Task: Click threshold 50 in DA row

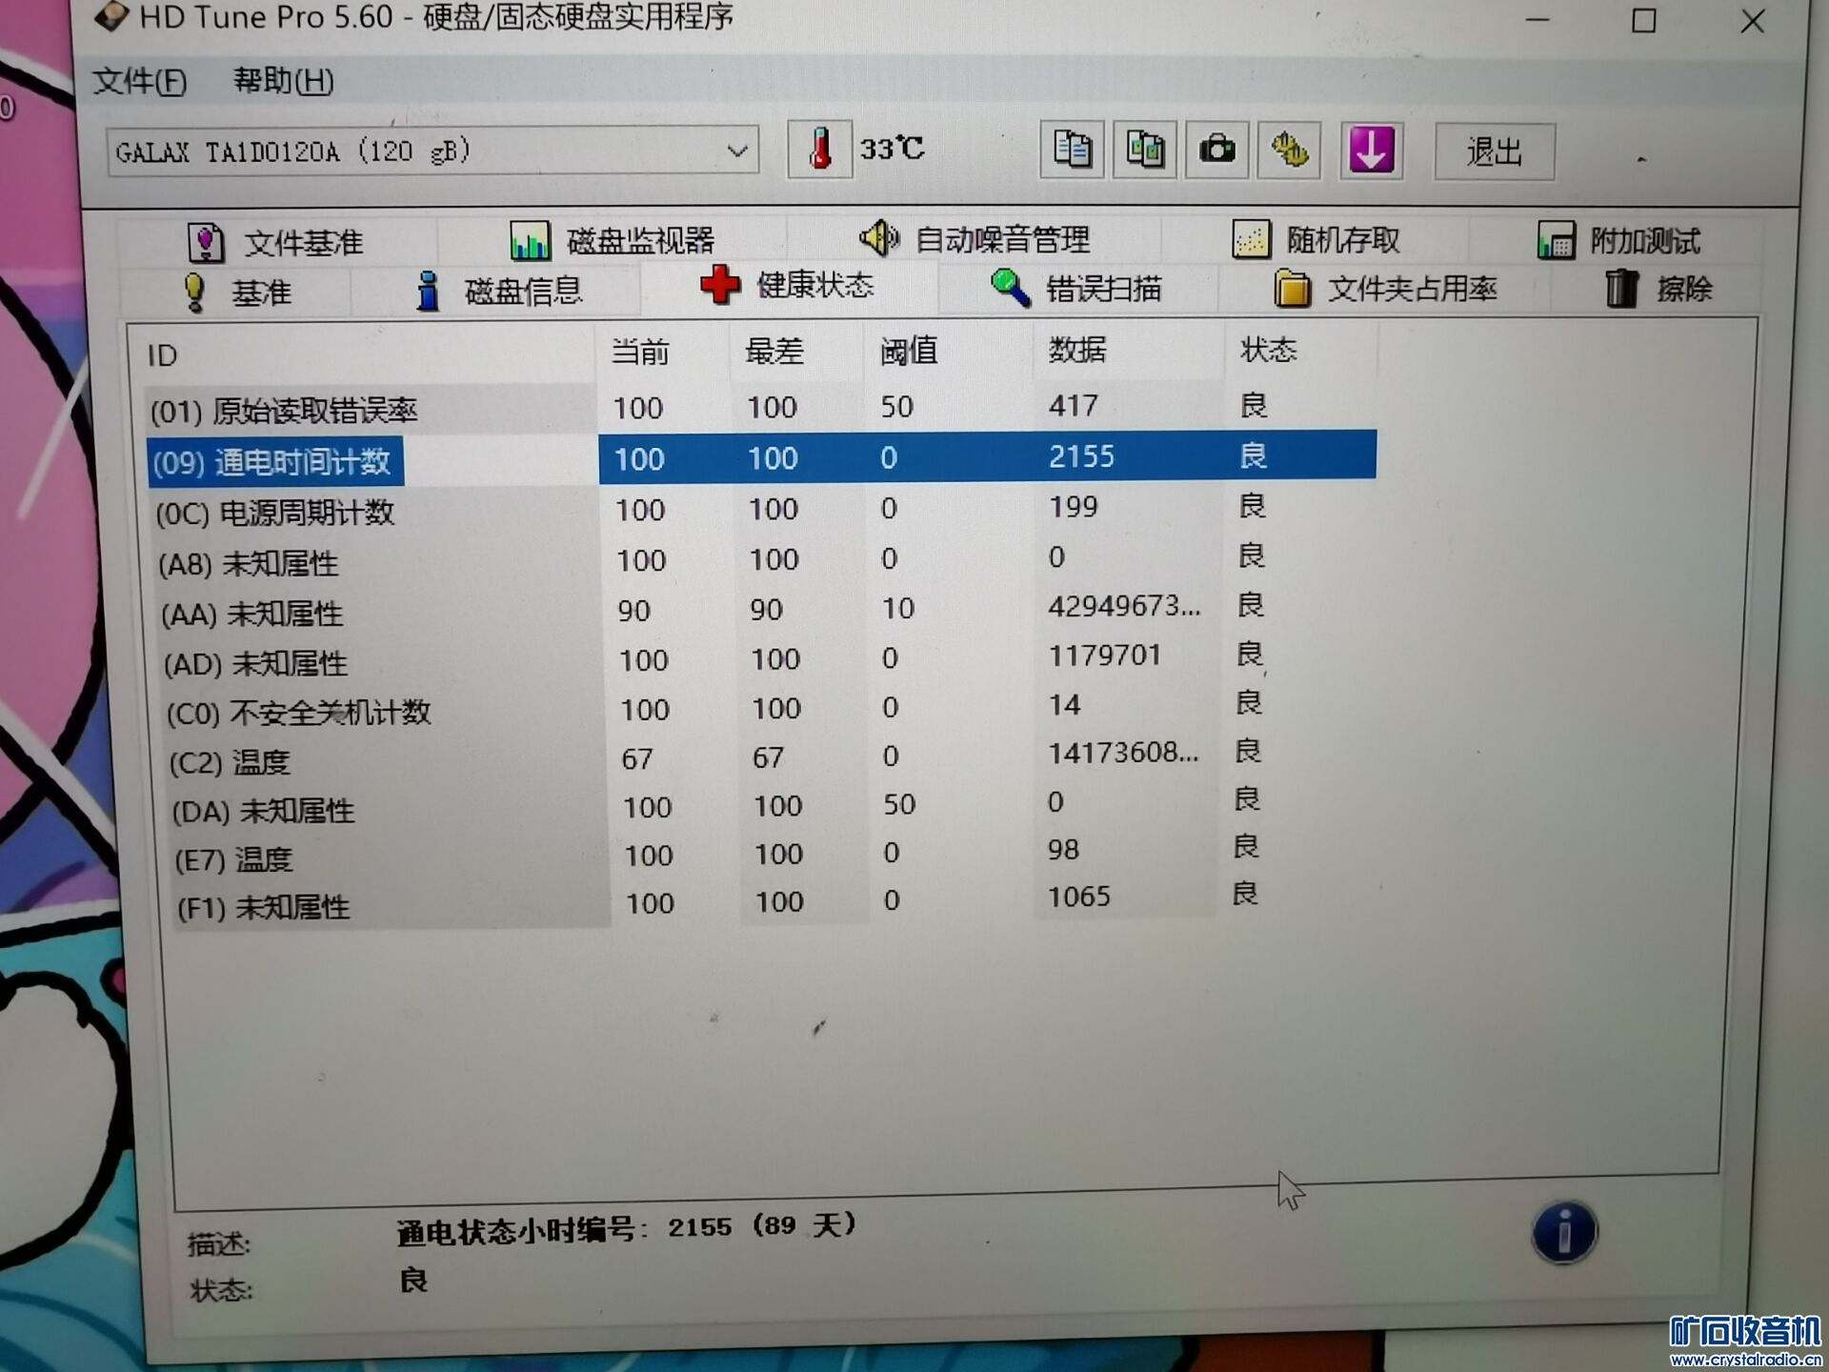Action: 899,804
